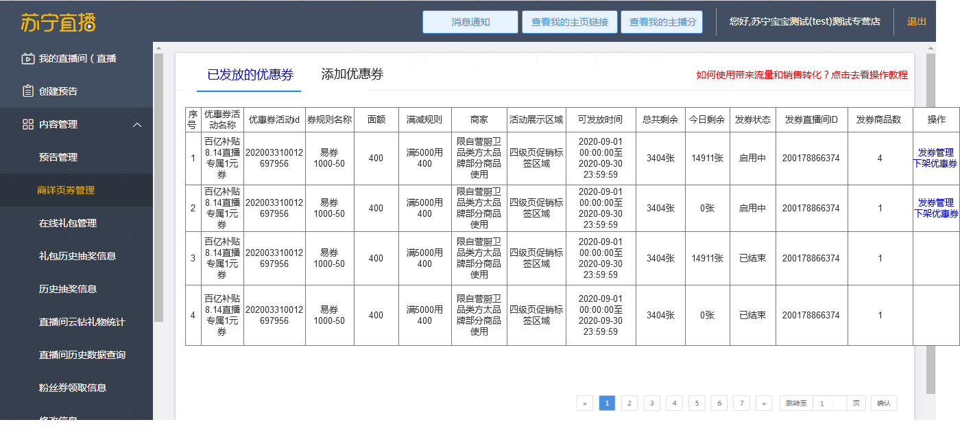The image size is (960, 433).
Task: Select page 6 in pagination
Action: 719,403
